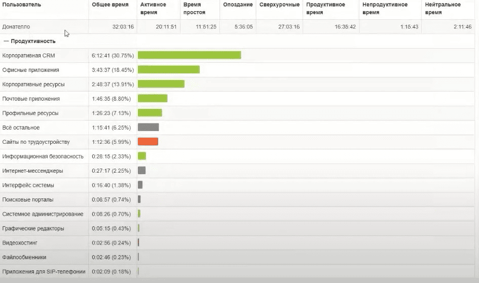Sort by Пользователь column header
Screen dimensions: 479x283
tap(22, 5)
